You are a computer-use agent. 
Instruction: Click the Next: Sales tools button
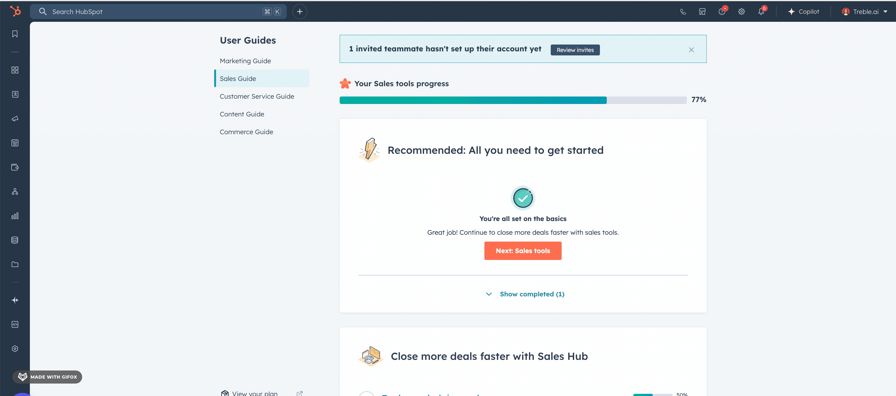point(522,251)
